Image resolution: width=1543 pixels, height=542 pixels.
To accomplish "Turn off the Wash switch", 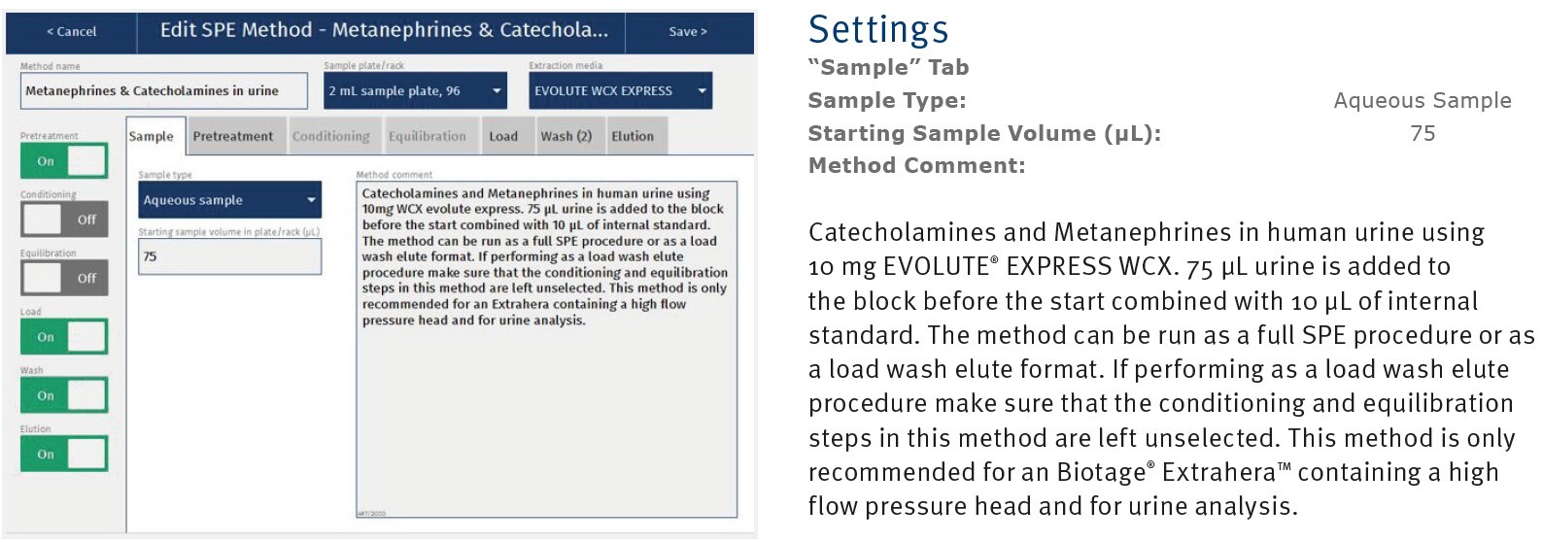I will [x=64, y=395].
